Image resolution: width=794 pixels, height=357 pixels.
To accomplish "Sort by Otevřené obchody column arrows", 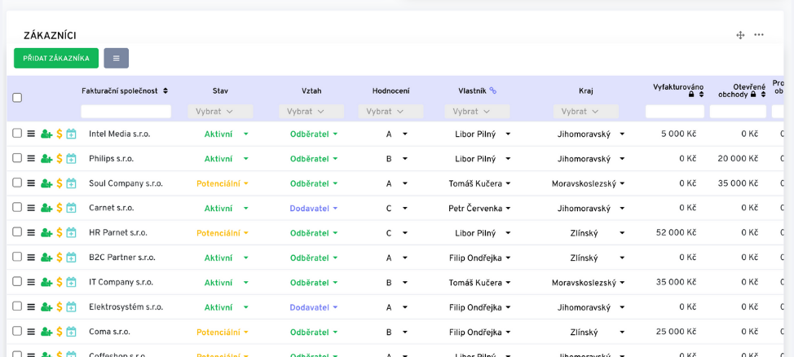I will [762, 95].
